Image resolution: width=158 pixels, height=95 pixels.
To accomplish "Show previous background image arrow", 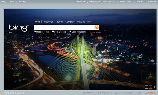I will [146, 87].
